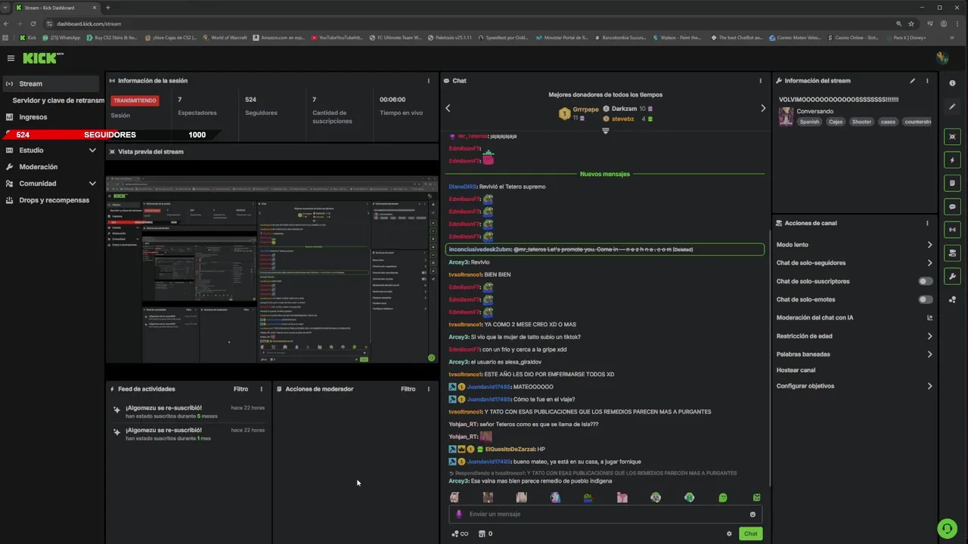
Task: Click the pencil icon in the right sidebar
Action: (x=952, y=107)
